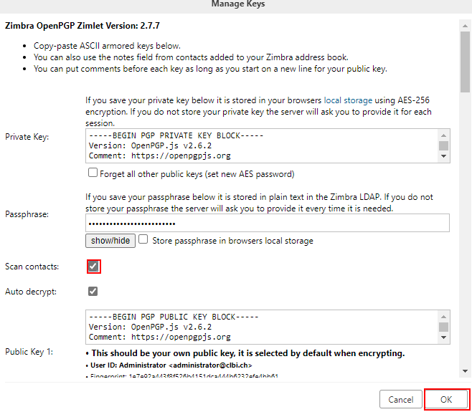
Task: Toggle show/hide passphrase button
Action: [110, 241]
